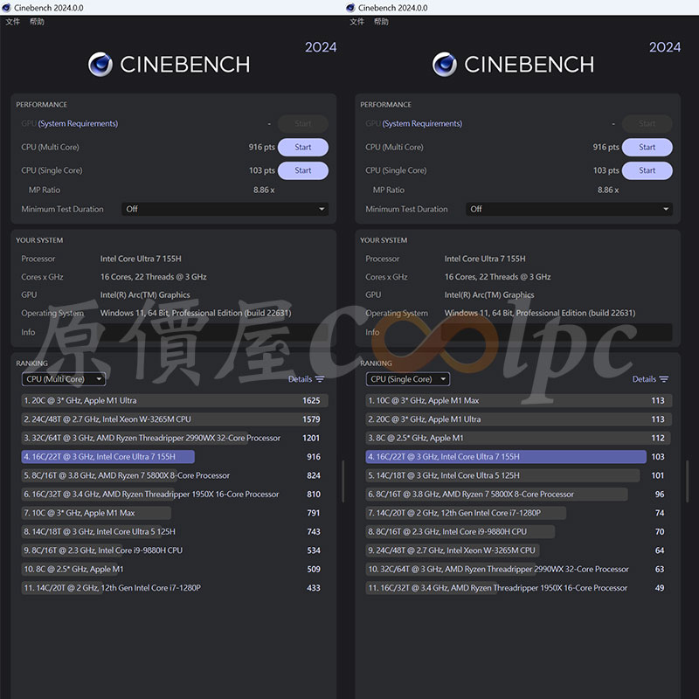This screenshot has height=699, width=699.
Task: Click left window ranking scrollbar
Action: coord(343,481)
